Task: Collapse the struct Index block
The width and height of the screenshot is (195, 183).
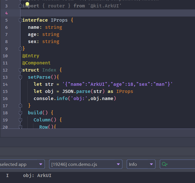Action: 20,70
